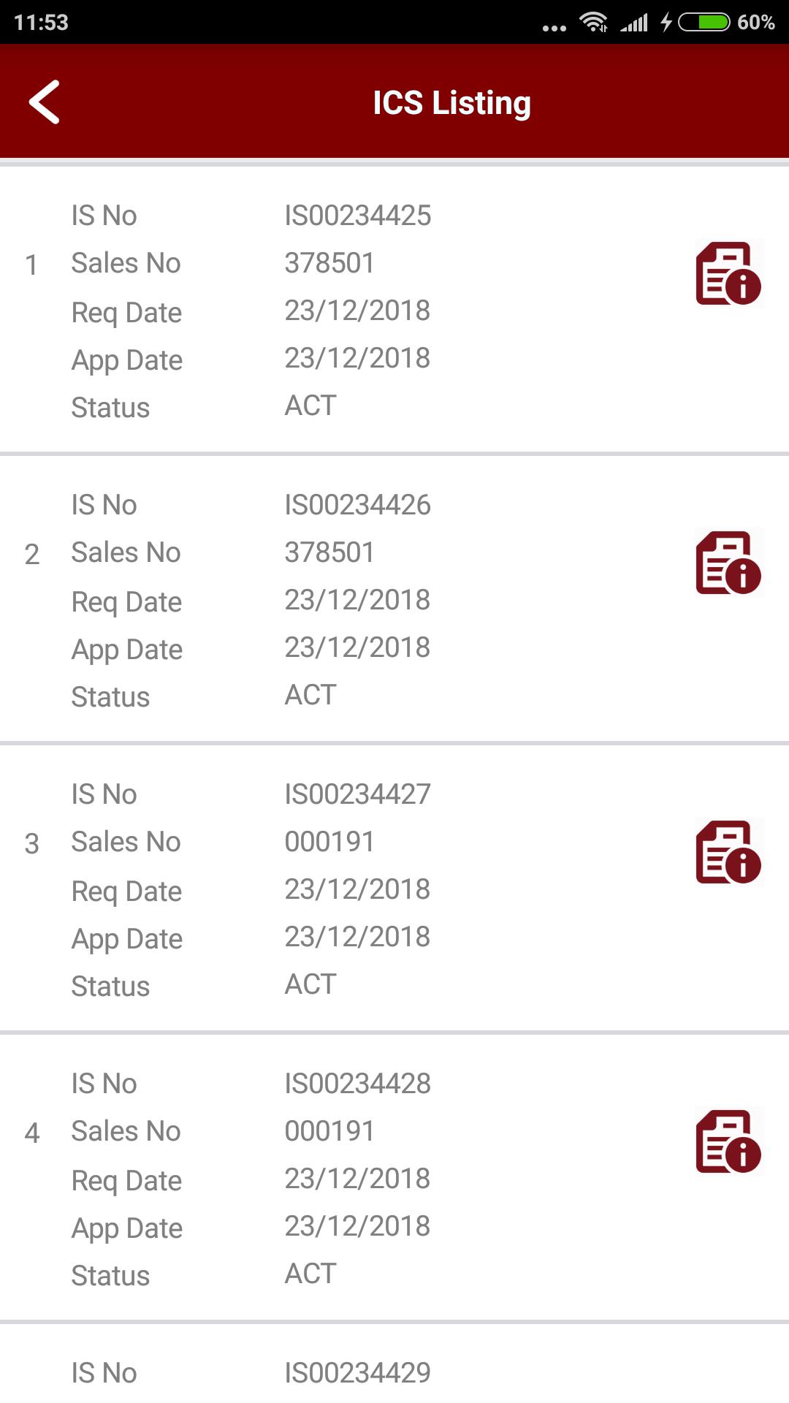
Task: Tap Sales No 378501 in first entry
Action: coord(329,263)
